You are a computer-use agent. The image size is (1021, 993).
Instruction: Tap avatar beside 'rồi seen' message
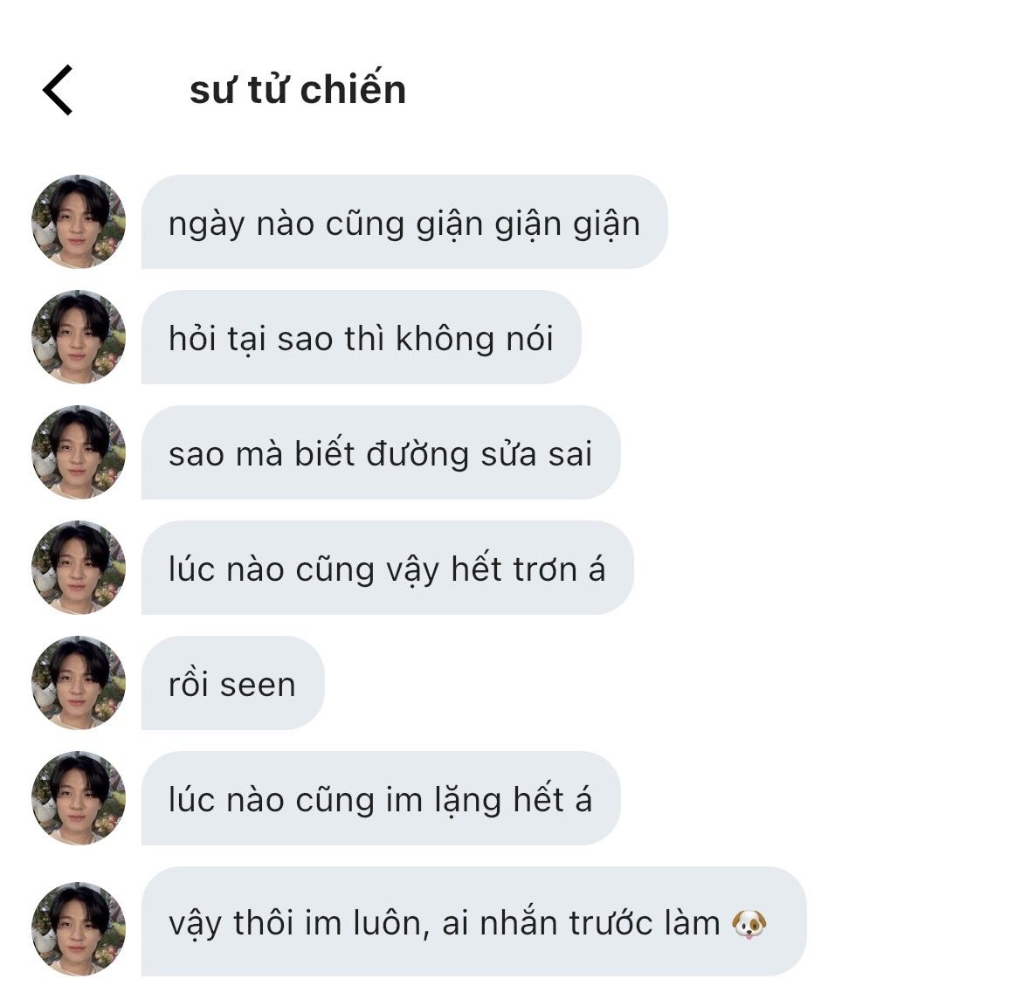(79, 682)
